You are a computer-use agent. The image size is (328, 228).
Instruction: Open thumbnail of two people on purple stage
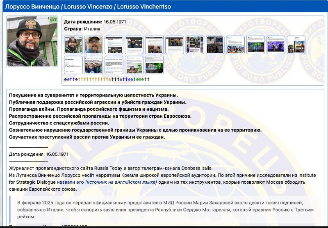(276, 45)
